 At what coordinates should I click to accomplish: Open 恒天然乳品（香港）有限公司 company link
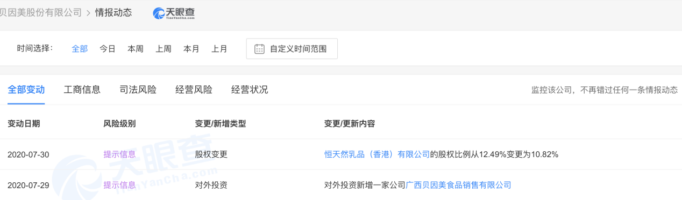[x=377, y=154]
